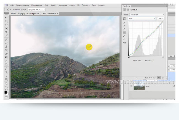Close the P1090226.jpg document tab

tap(58, 13)
